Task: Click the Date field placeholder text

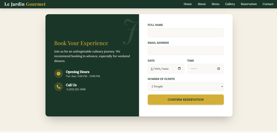Action: 160,69
